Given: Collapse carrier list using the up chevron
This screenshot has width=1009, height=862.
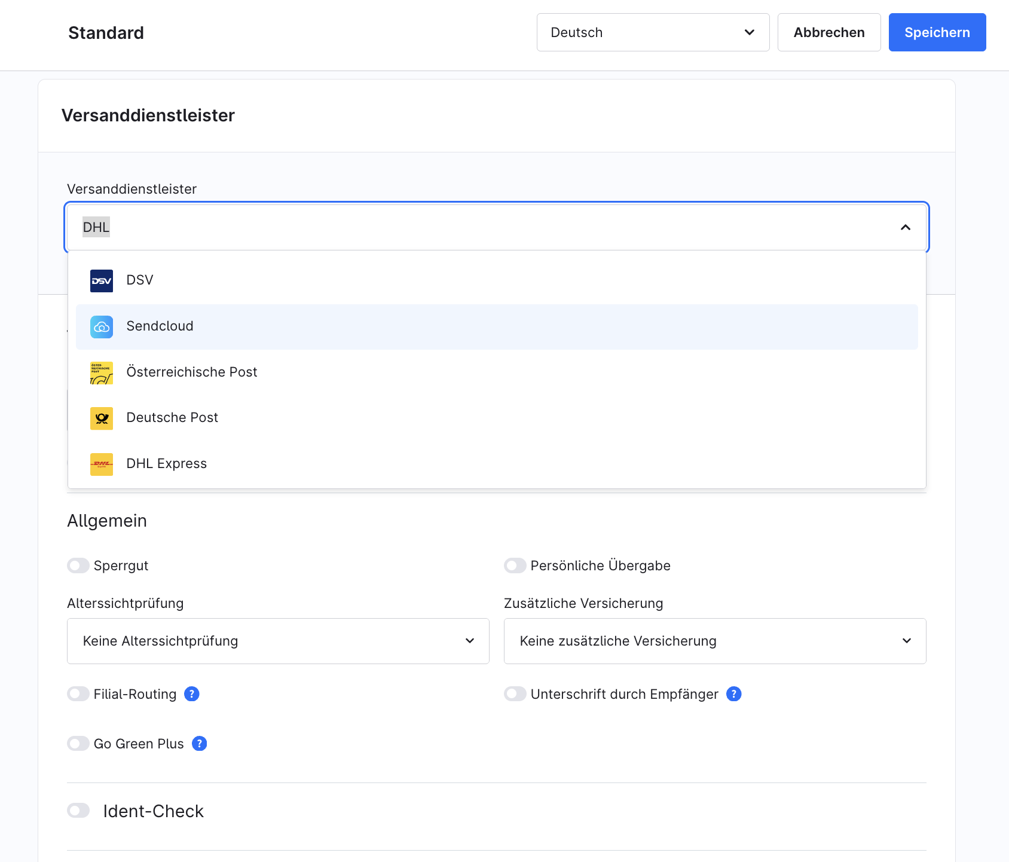Looking at the screenshot, I should pyautogui.click(x=905, y=227).
